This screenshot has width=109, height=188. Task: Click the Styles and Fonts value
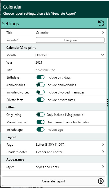47,167
